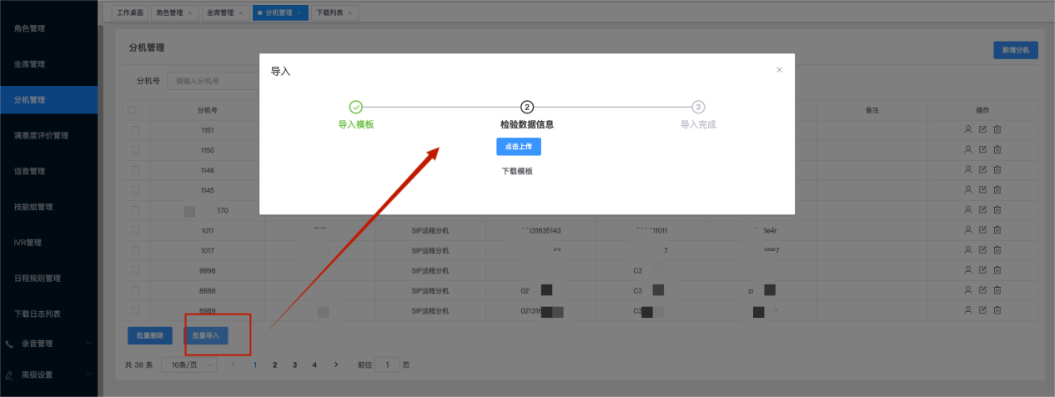Tick the select-all checkbox in table header

133,110
